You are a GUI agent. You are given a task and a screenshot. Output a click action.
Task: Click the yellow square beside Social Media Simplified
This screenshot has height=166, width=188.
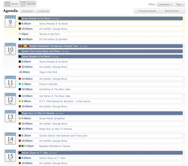click(x=20, y=118)
